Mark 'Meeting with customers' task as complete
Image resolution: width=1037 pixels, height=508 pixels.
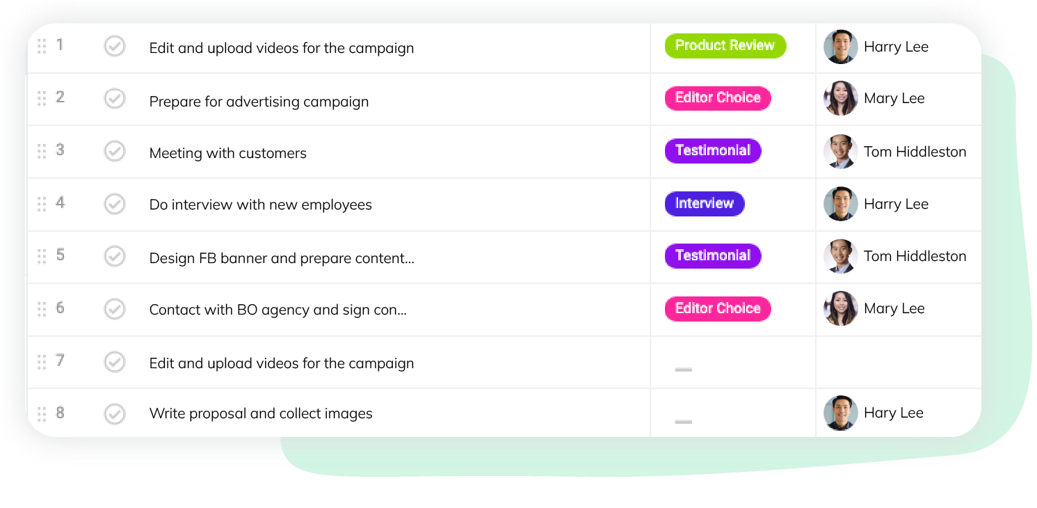(x=115, y=151)
